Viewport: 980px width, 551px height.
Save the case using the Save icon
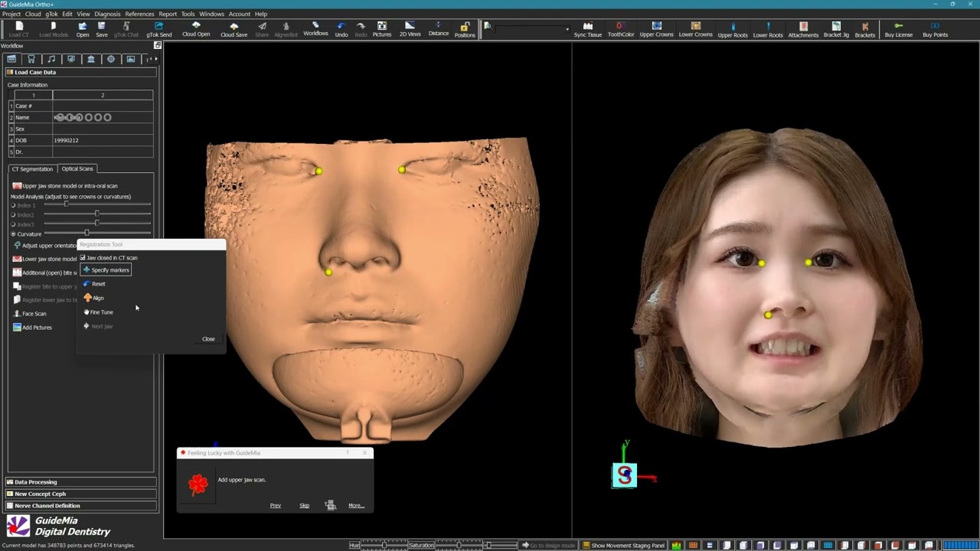coord(101,29)
